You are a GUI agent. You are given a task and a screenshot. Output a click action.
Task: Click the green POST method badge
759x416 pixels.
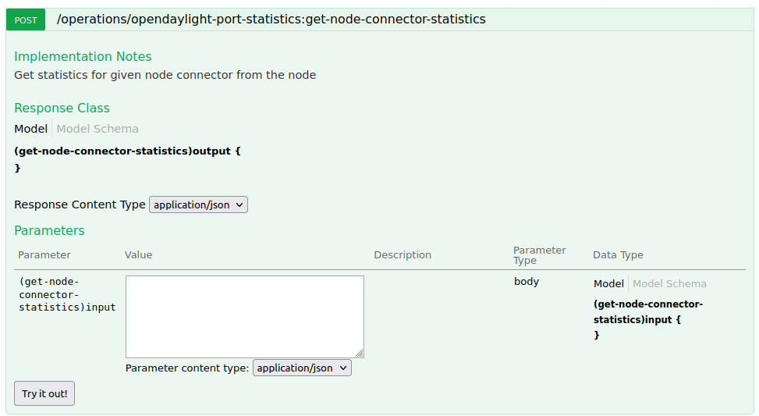point(26,20)
